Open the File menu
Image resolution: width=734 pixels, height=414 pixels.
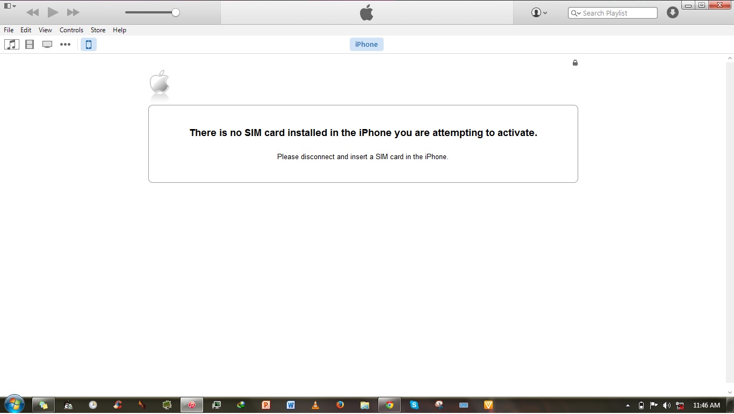tap(9, 30)
